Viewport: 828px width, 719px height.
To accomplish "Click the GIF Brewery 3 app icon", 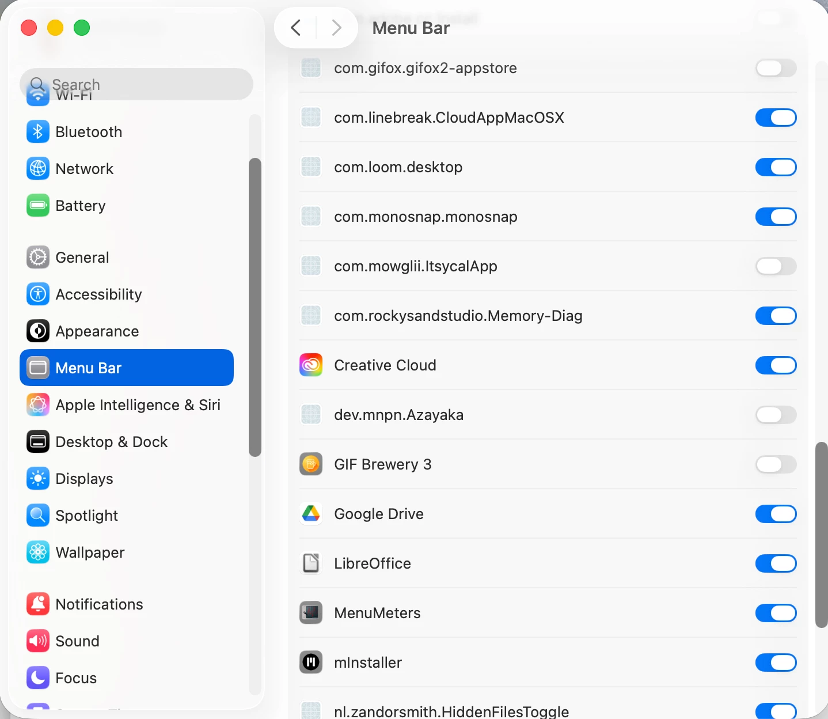I will [x=311, y=464].
